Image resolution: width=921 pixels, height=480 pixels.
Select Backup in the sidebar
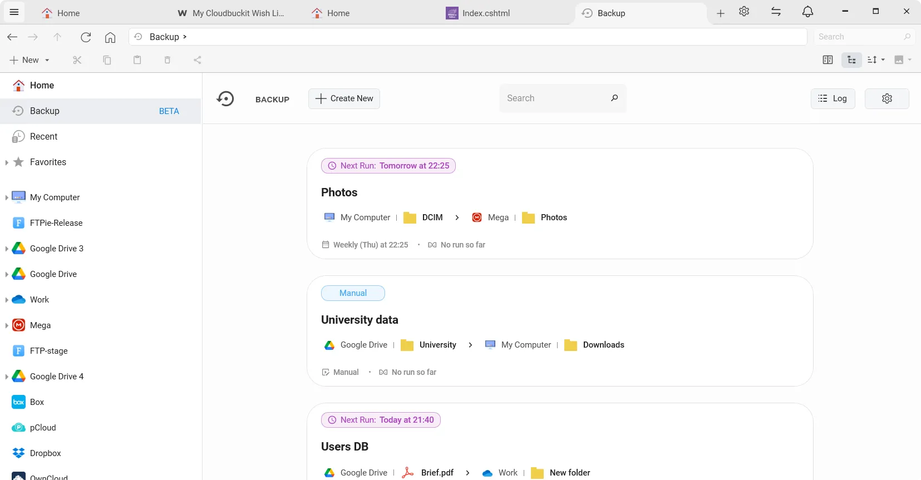tap(100, 111)
